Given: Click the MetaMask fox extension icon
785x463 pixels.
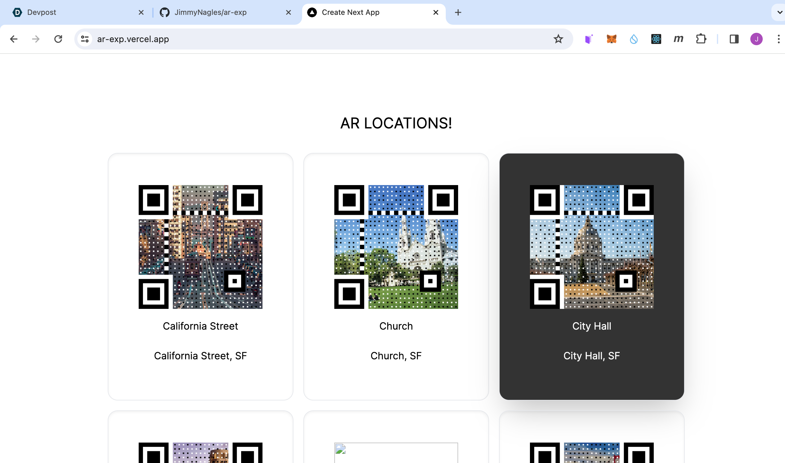Looking at the screenshot, I should tap(612, 39).
